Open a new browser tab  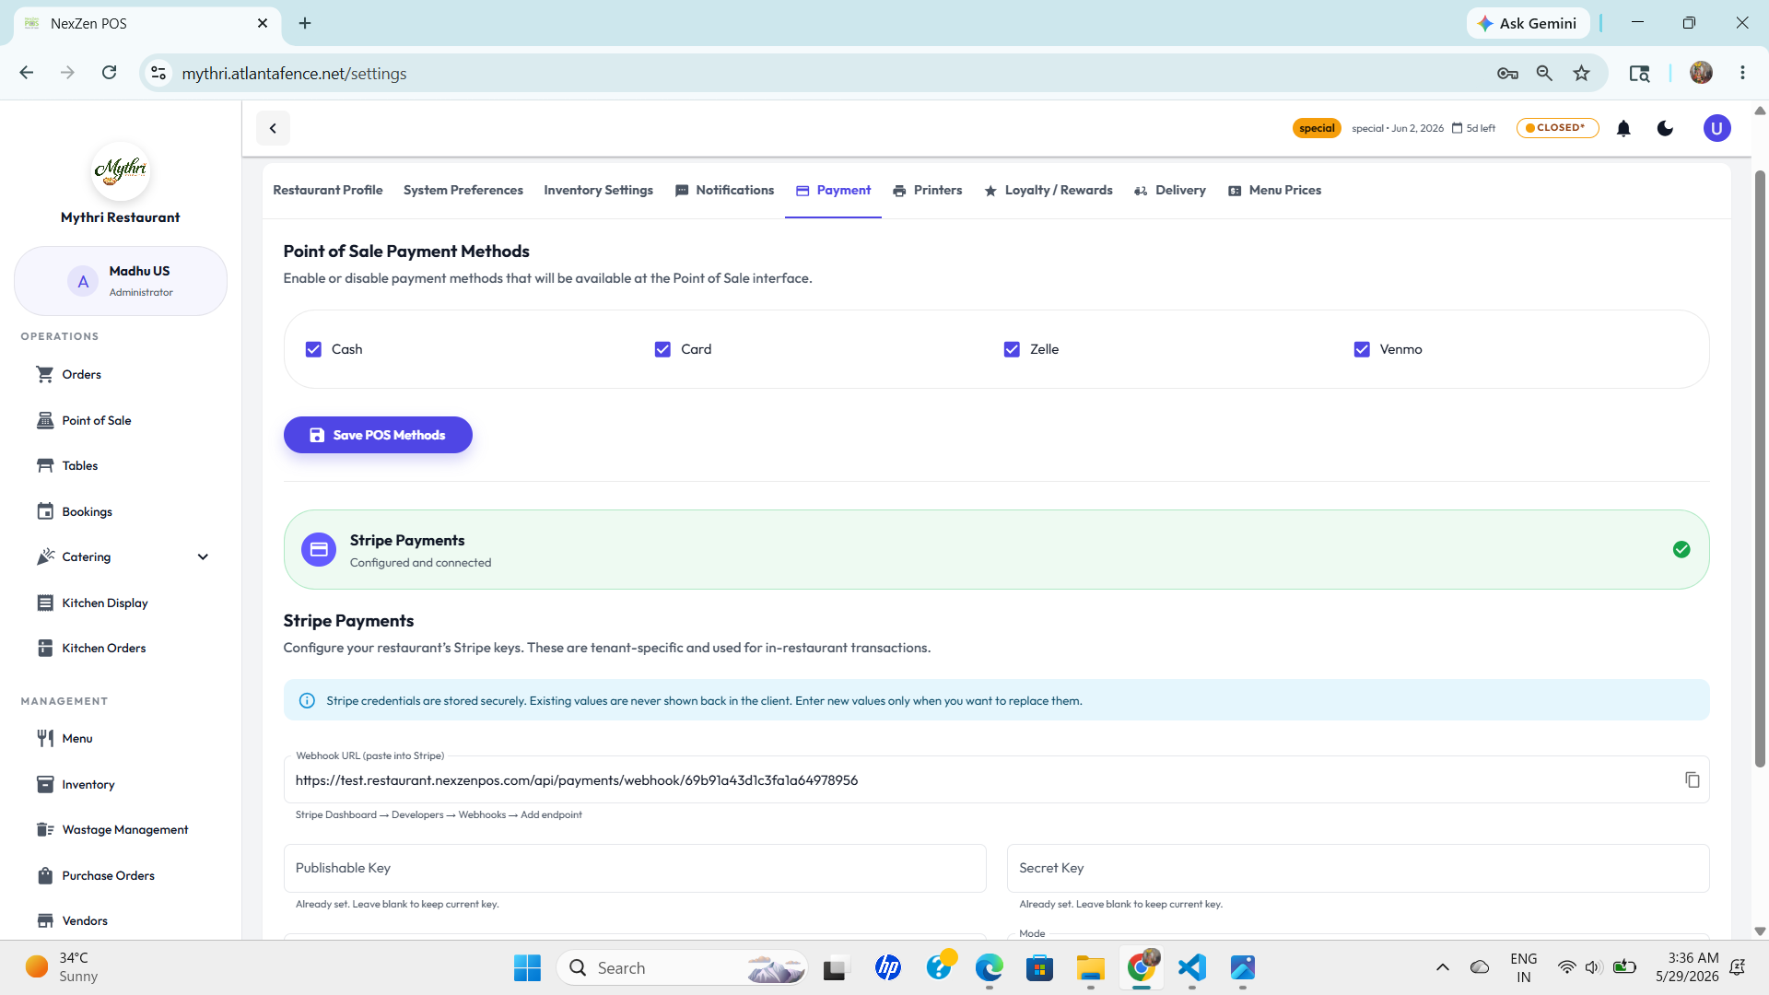coord(305,23)
